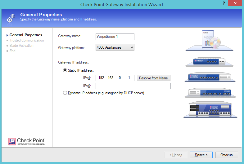
Task: Select Trusted Communication step
Action: coord(27,40)
